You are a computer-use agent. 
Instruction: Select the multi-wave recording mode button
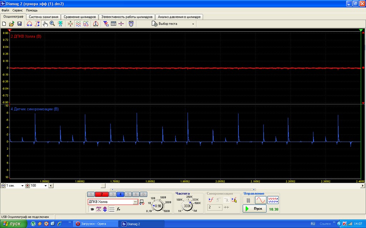pyautogui.click(x=273, y=200)
